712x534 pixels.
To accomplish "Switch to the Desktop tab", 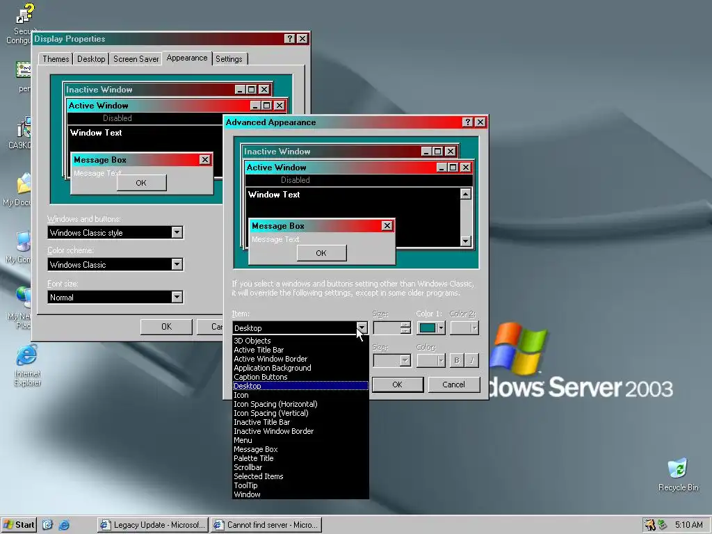I will click(91, 59).
